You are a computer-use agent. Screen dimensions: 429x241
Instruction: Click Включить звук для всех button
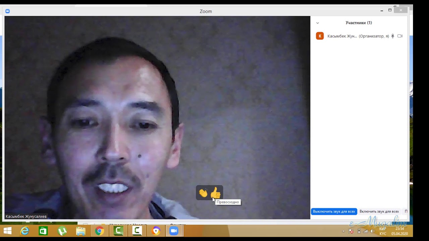click(379, 212)
